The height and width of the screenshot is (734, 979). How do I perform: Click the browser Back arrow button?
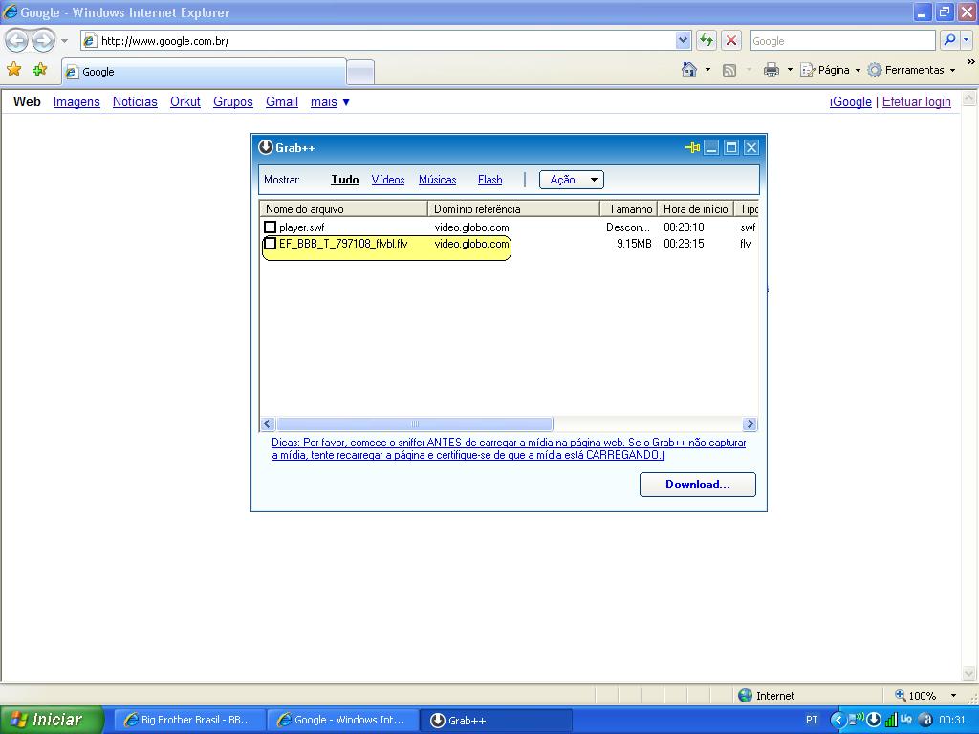point(17,41)
